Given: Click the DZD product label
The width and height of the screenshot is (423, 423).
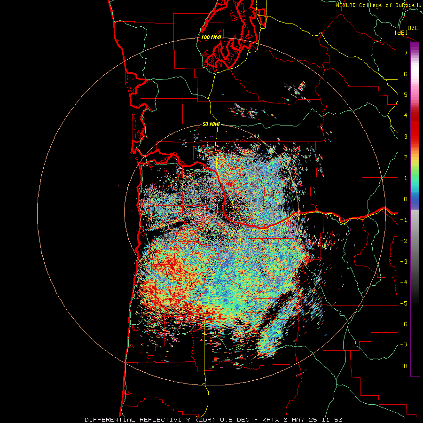Looking at the screenshot, I should click(x=413, y=28).
